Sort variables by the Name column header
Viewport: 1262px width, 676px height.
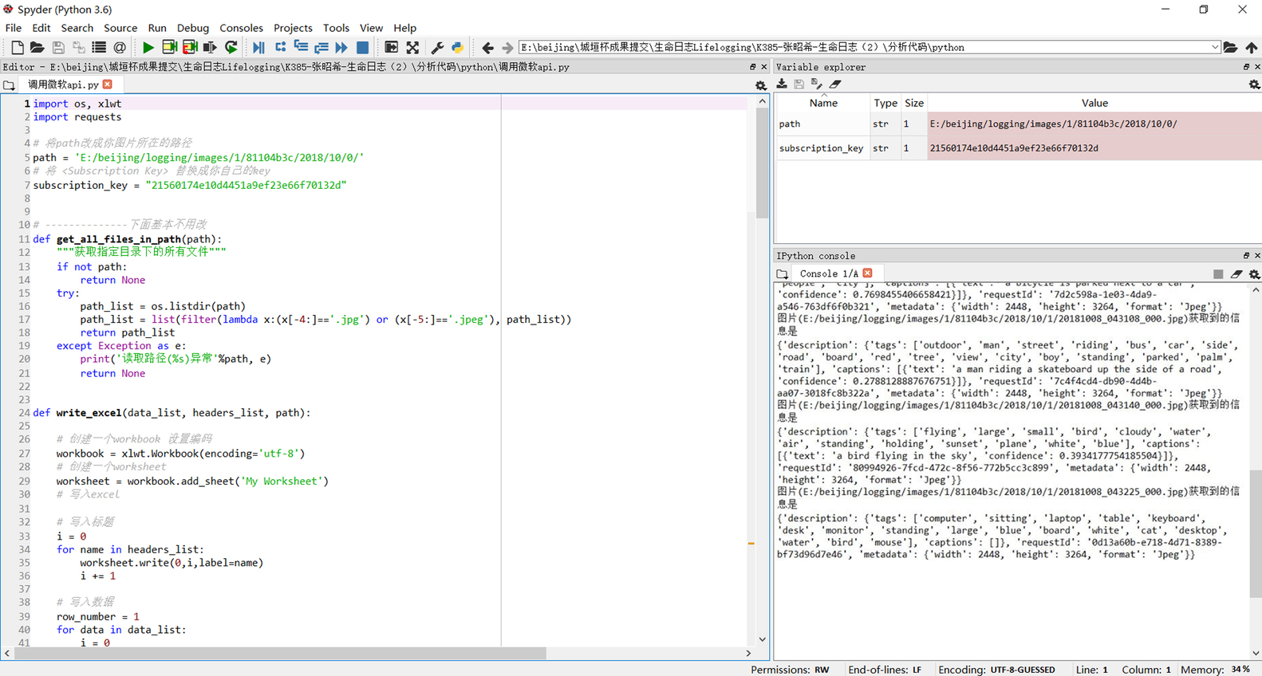tap(822, 103)
